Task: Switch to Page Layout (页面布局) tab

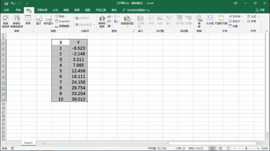Action: click(42, 10)
